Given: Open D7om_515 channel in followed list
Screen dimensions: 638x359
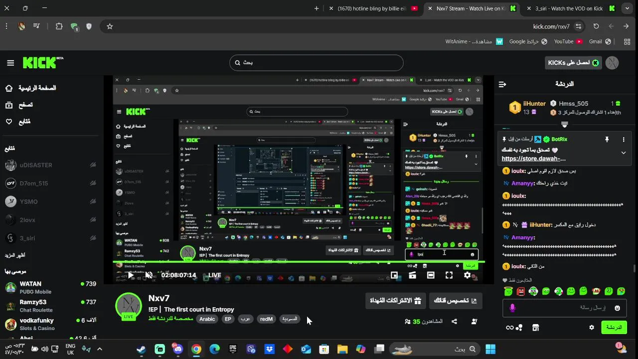Looking at the screenshot, I should click(50, 183).
